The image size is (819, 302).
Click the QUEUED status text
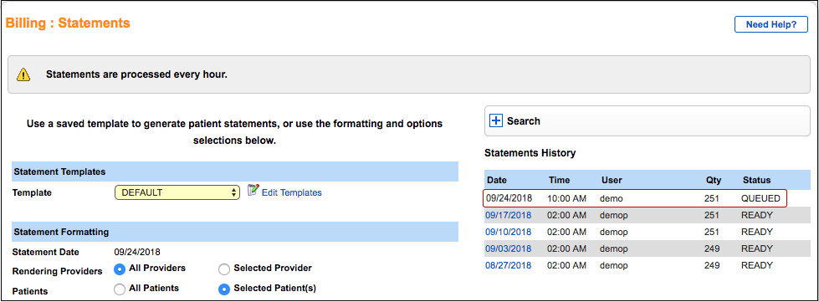pos(760,198)
